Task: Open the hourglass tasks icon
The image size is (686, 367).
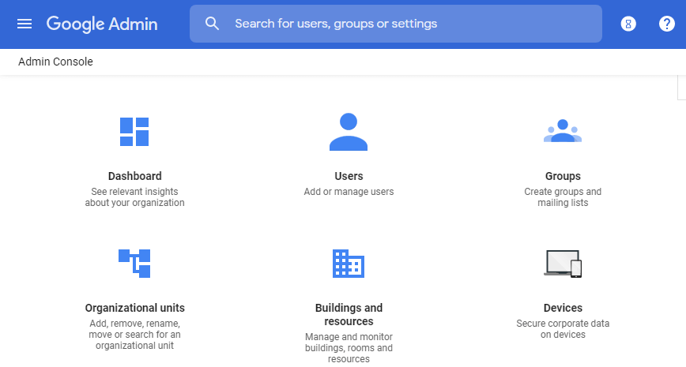Action: click(x=628, y=24)
